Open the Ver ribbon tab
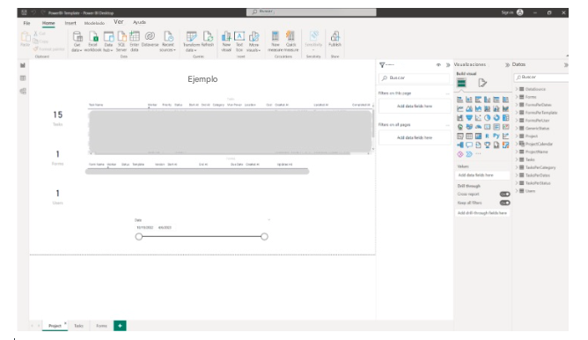 [x=119, y=22]
